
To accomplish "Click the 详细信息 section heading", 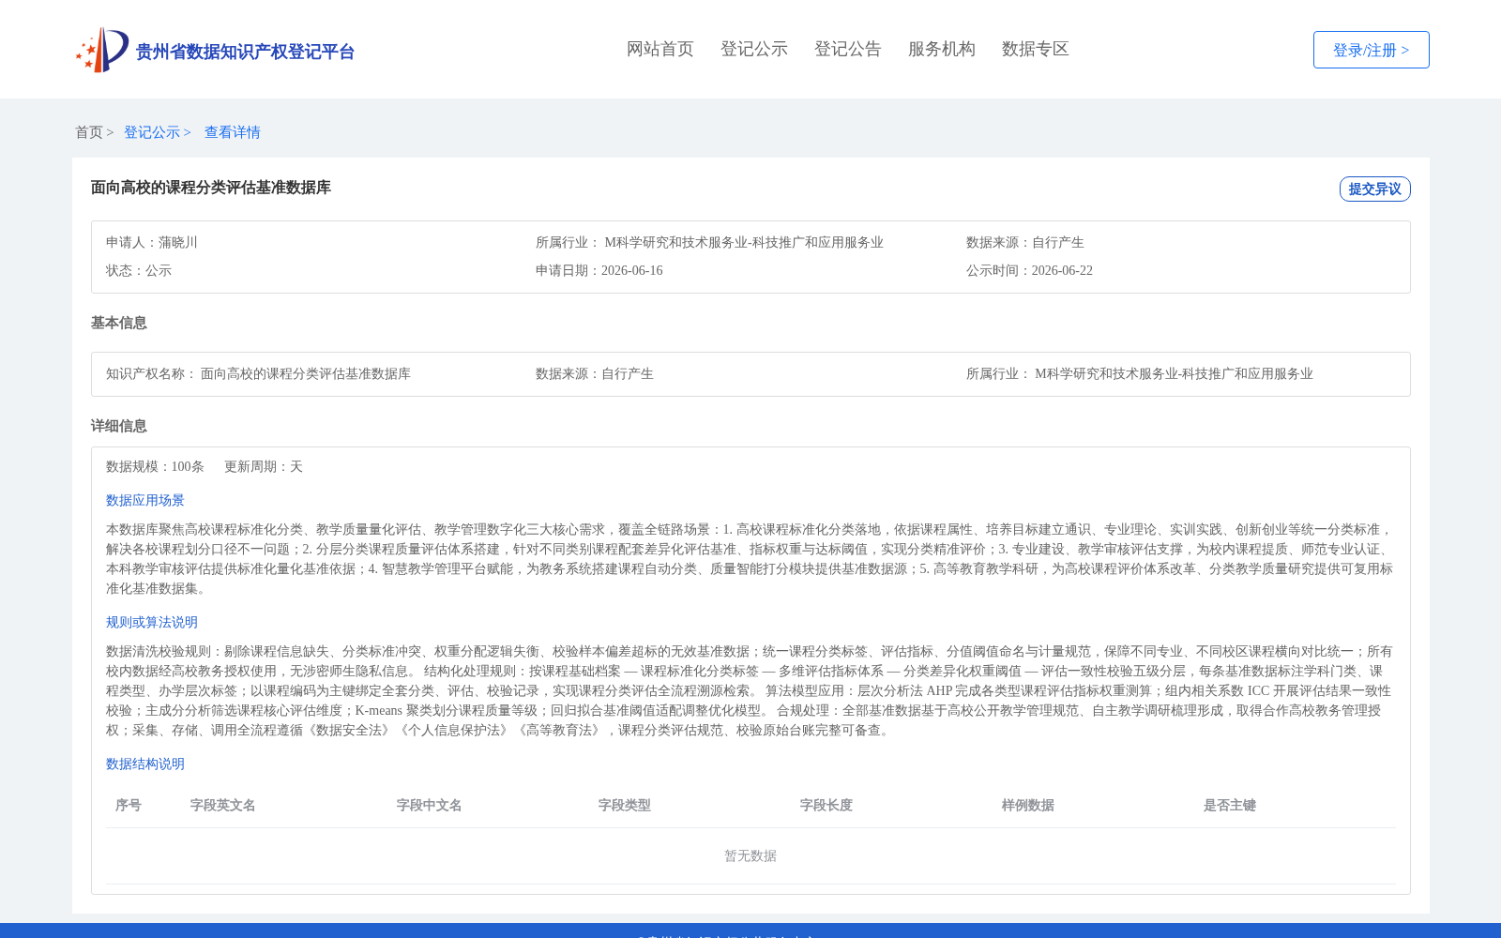I will click(x=119, y=426).
